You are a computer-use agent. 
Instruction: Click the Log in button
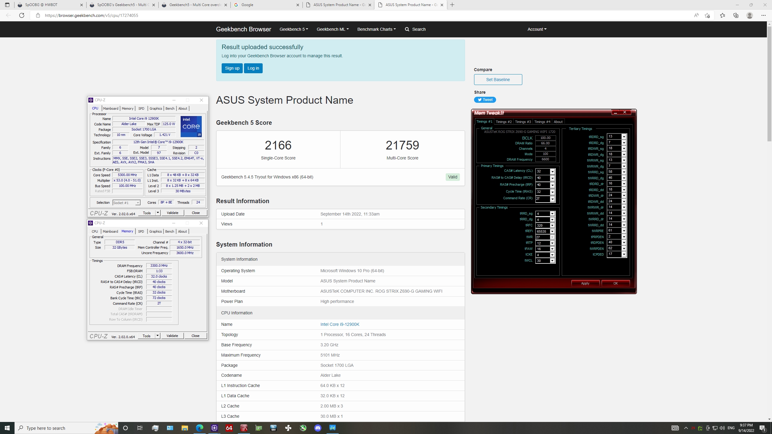pyautogui.click(x=253, y=68)
